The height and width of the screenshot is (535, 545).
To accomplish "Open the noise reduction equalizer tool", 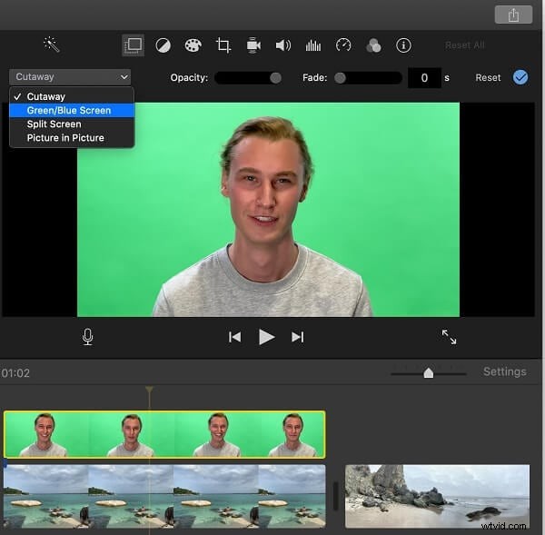I will click(x=313, y=45).
